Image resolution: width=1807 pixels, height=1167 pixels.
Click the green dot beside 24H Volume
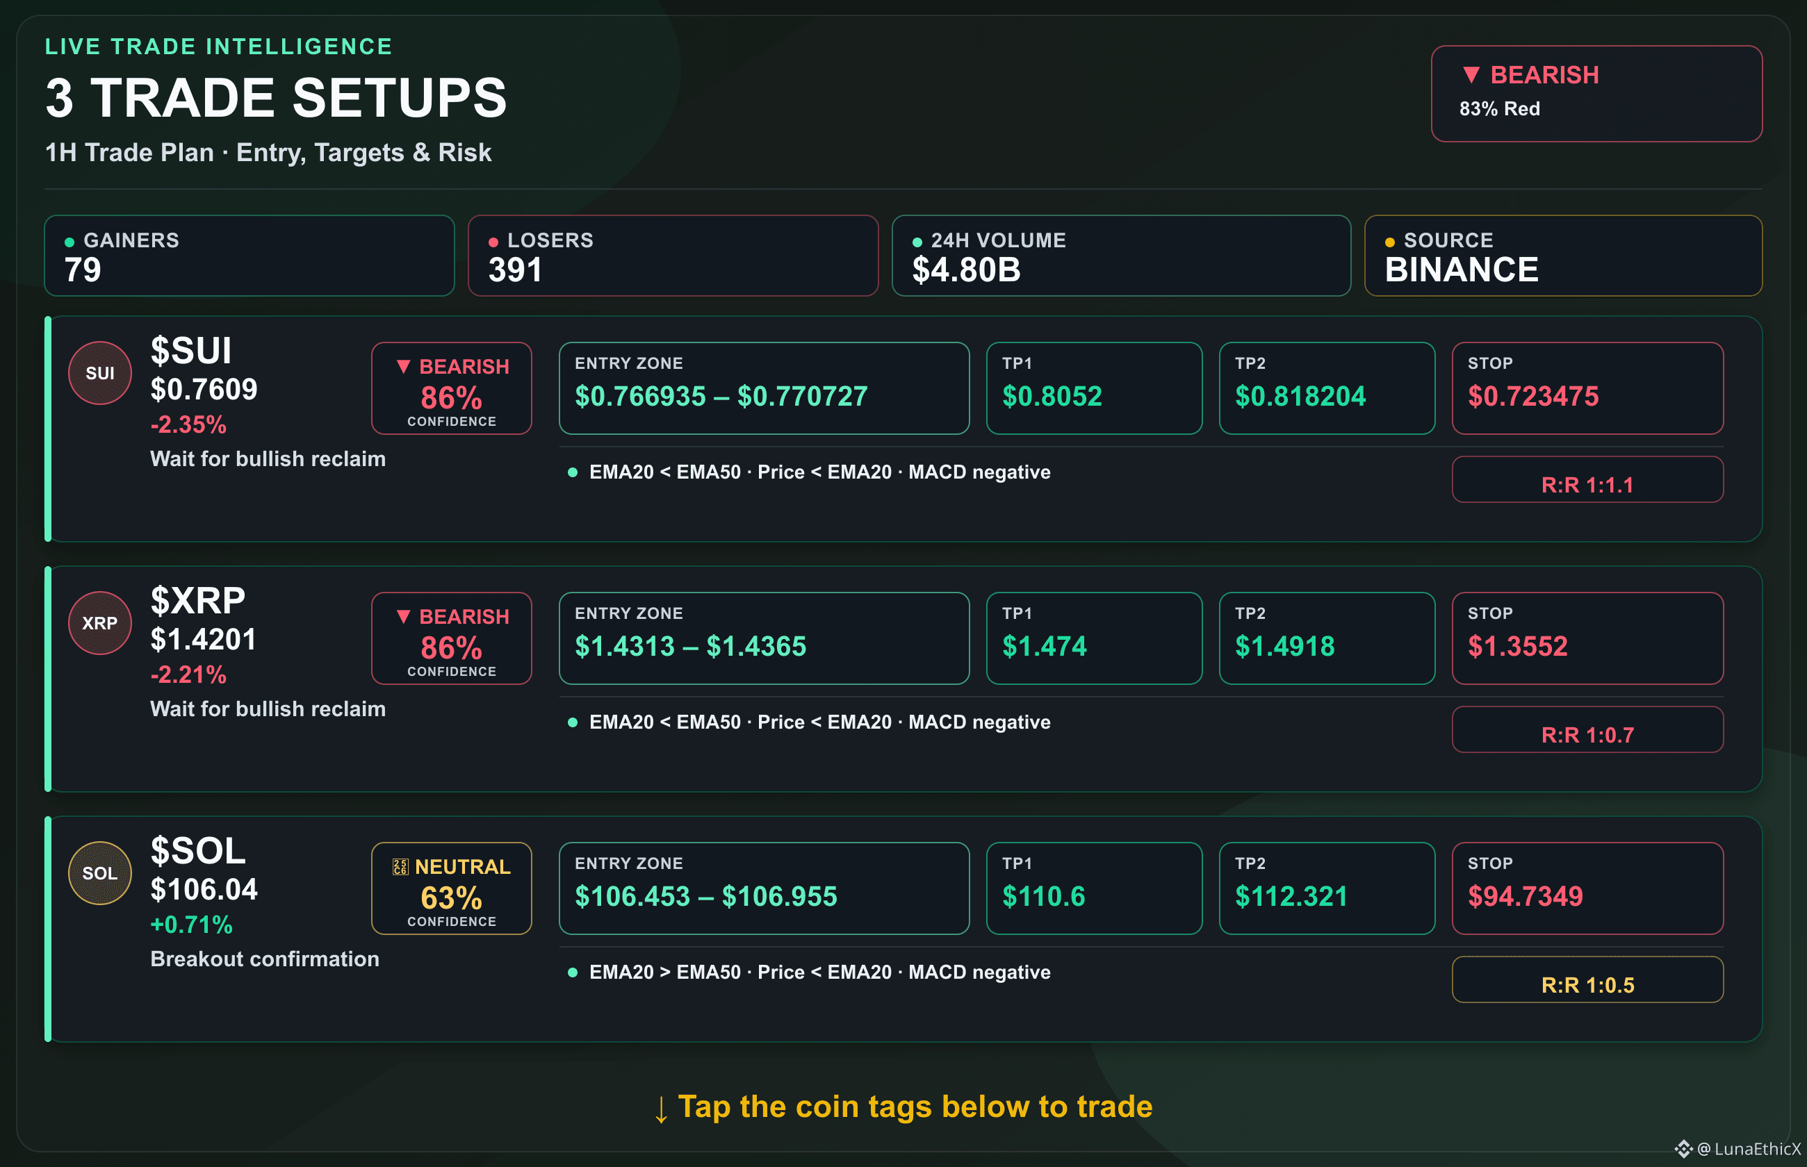click(x=917, y=242)
